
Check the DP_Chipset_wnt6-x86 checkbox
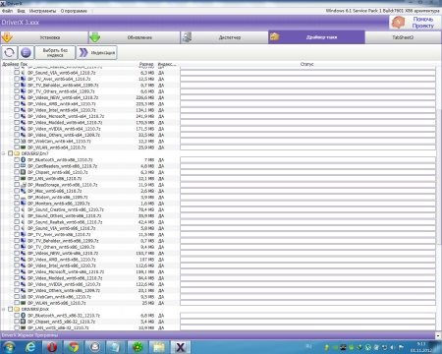coord(17,172)
